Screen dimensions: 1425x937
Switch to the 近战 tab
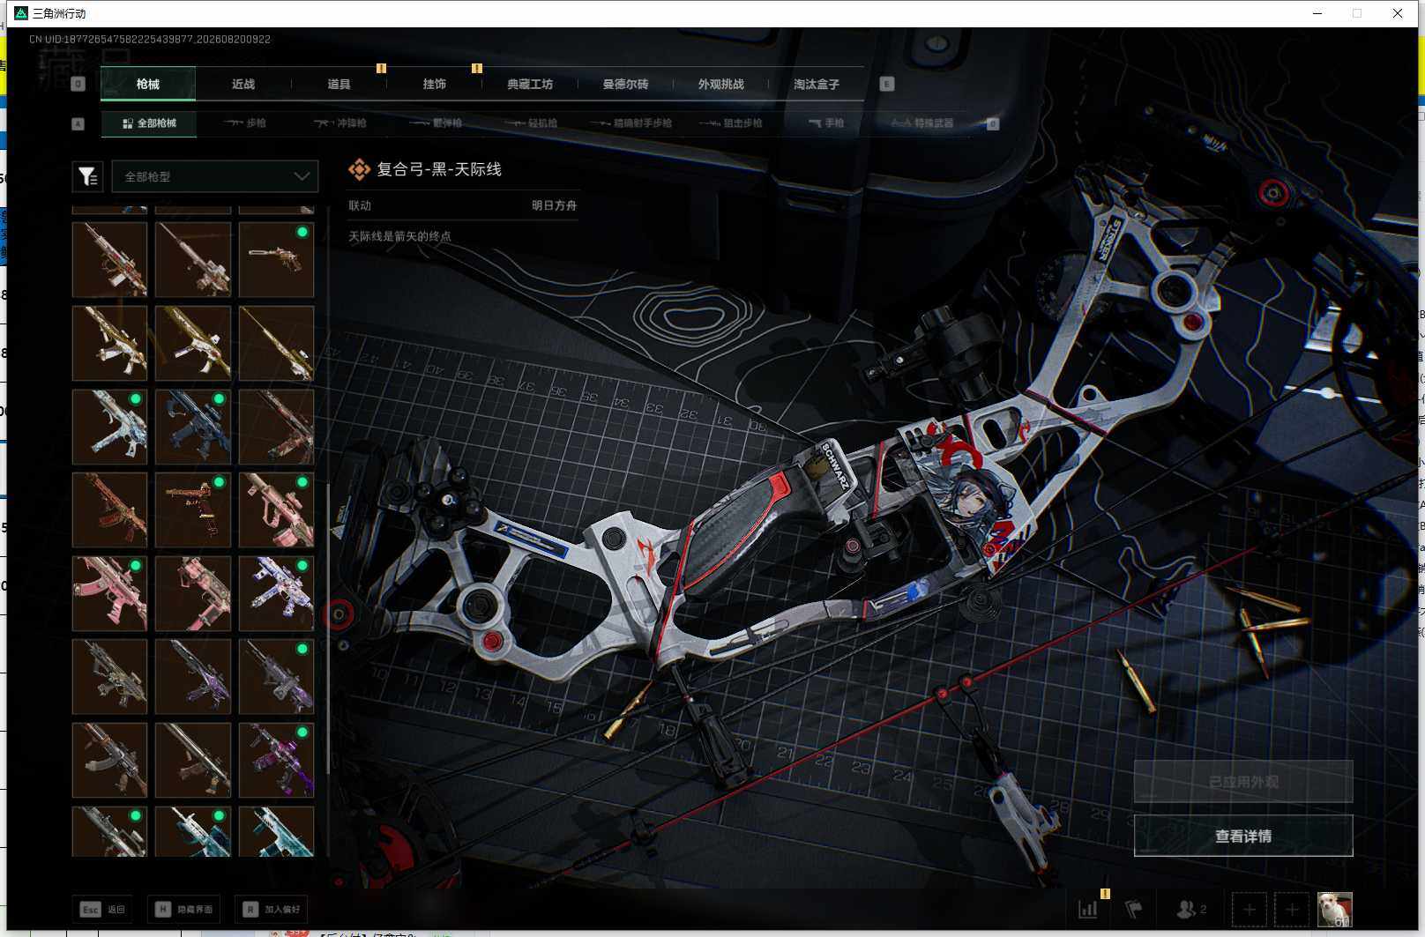[243, 84]
